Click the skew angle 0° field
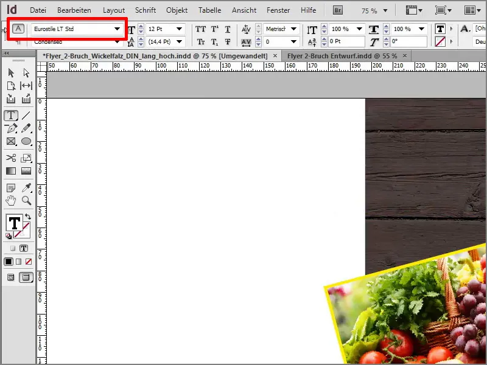This screenshot has width=487, height=365. point(408,41)
